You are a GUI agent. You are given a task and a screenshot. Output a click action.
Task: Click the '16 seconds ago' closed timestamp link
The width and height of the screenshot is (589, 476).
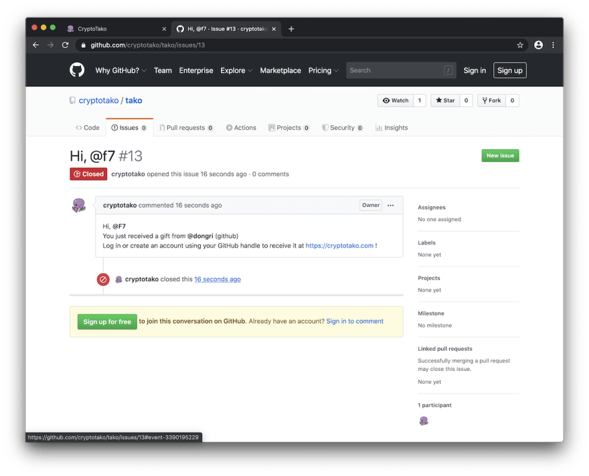point(218,279)
